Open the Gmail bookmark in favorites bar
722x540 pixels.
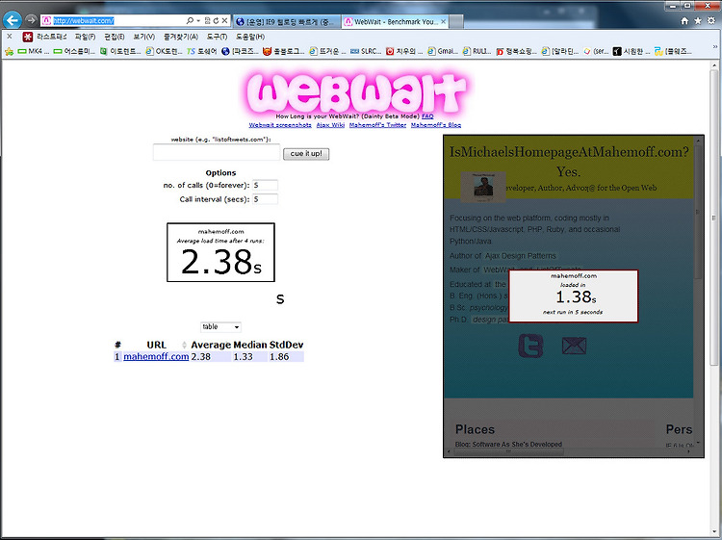(443, 52)
